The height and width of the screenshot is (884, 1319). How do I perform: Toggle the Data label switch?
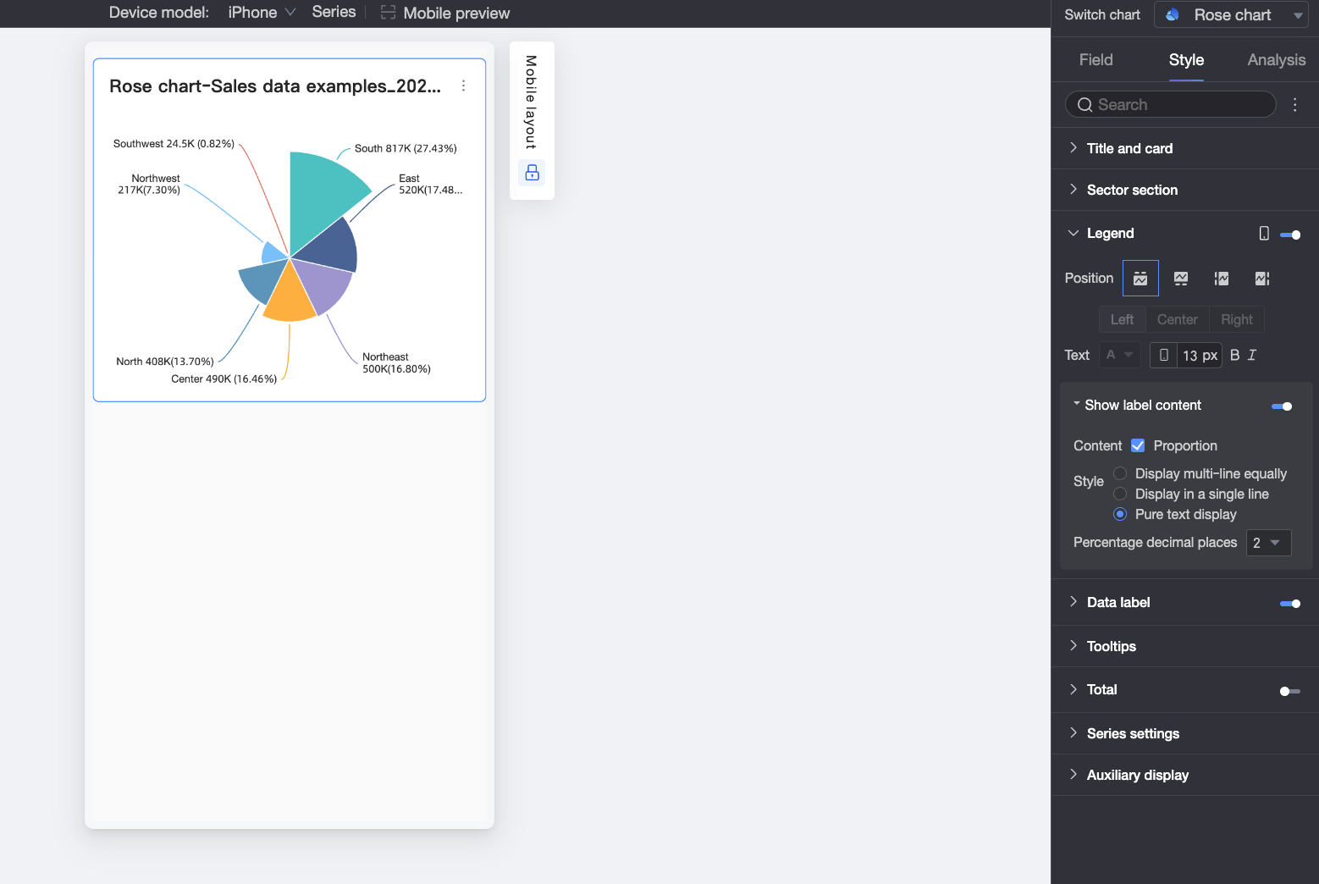click(1290, 604)
